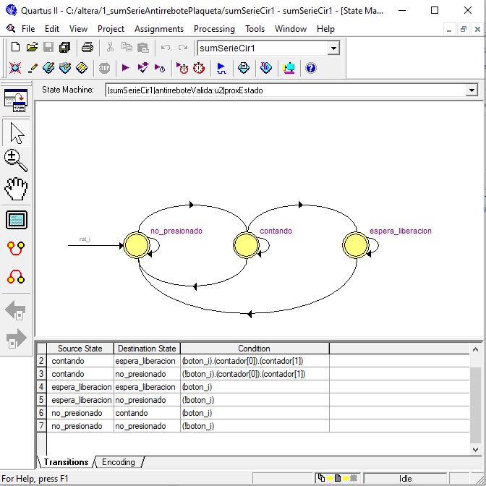Expand the sumSerieCir1 project dropdown
Screen dimensions: 486x486
point(333,48)
